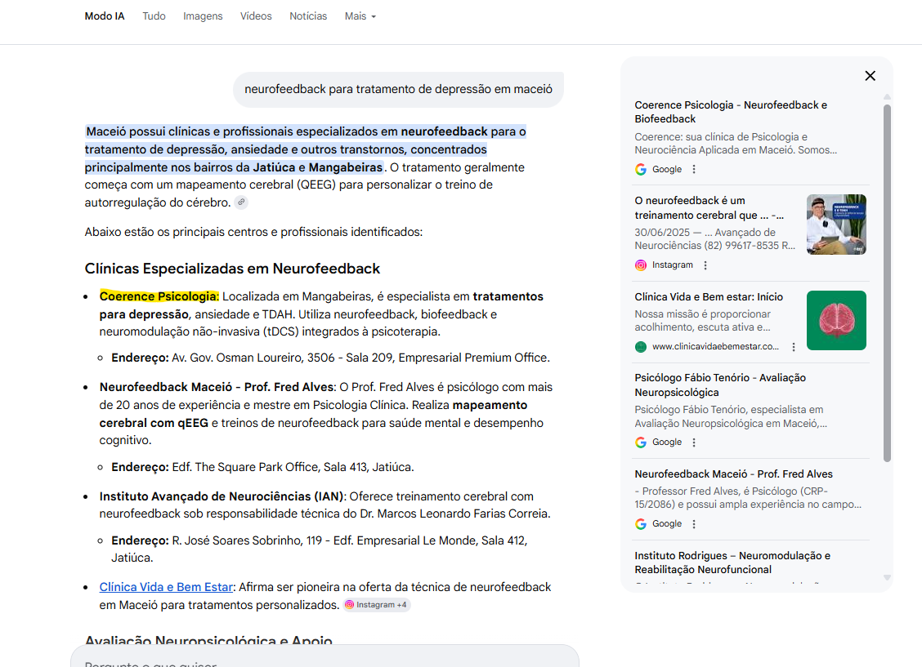The image size is (922, 667).
Task: Open Neurofeedback Maceió - Prof. Fred Alves source
Action: coord(733,474)
